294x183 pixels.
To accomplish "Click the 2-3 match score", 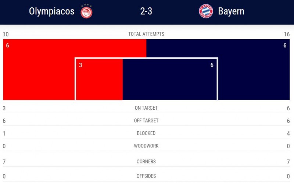I will (x=146, y=11).
